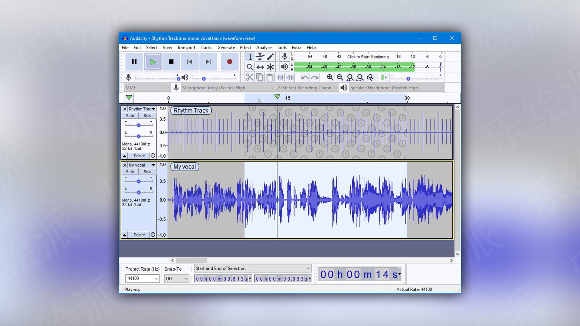Open the Rhythm Track name dropdown menu
Screen dimensions: 580x326
point(142,109)
